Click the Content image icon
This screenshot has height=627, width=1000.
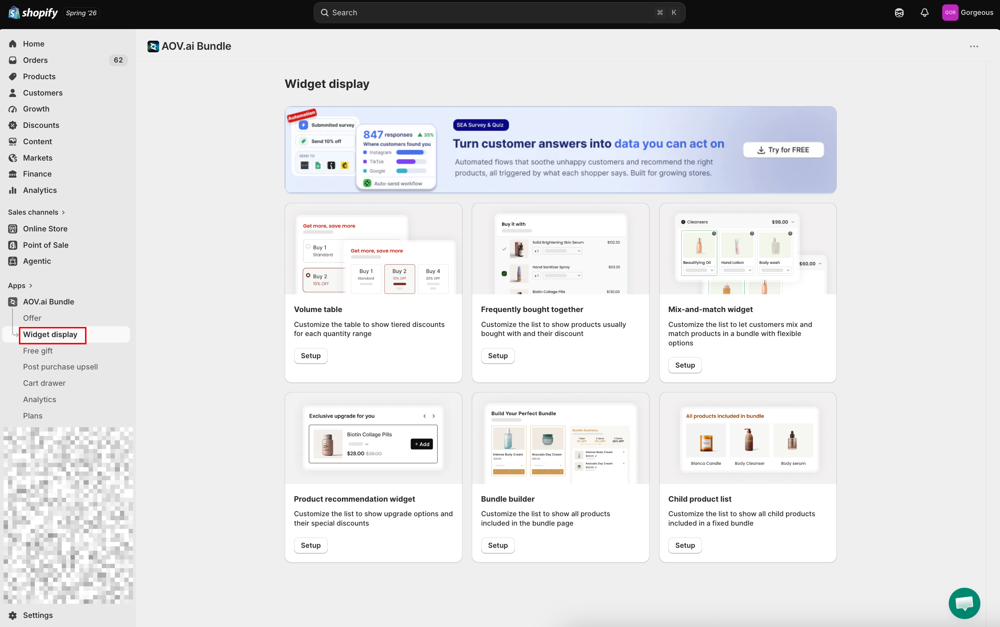tap(13, 142)
